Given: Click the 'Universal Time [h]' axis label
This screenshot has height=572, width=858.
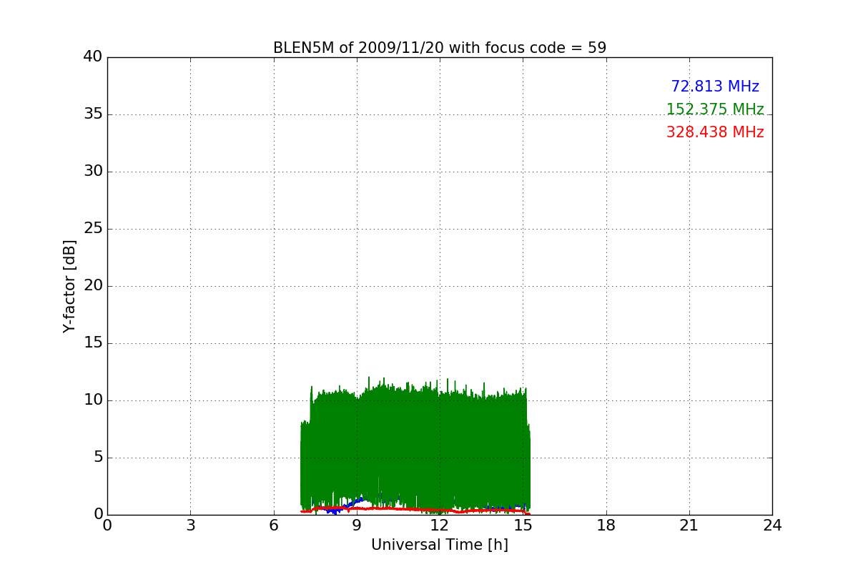Looking at the screenshot, I should click(440, 545).
